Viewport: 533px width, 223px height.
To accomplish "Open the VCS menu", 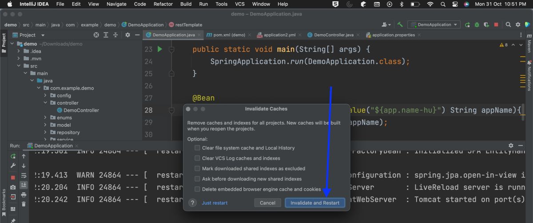I will click(x=240, y=4).
